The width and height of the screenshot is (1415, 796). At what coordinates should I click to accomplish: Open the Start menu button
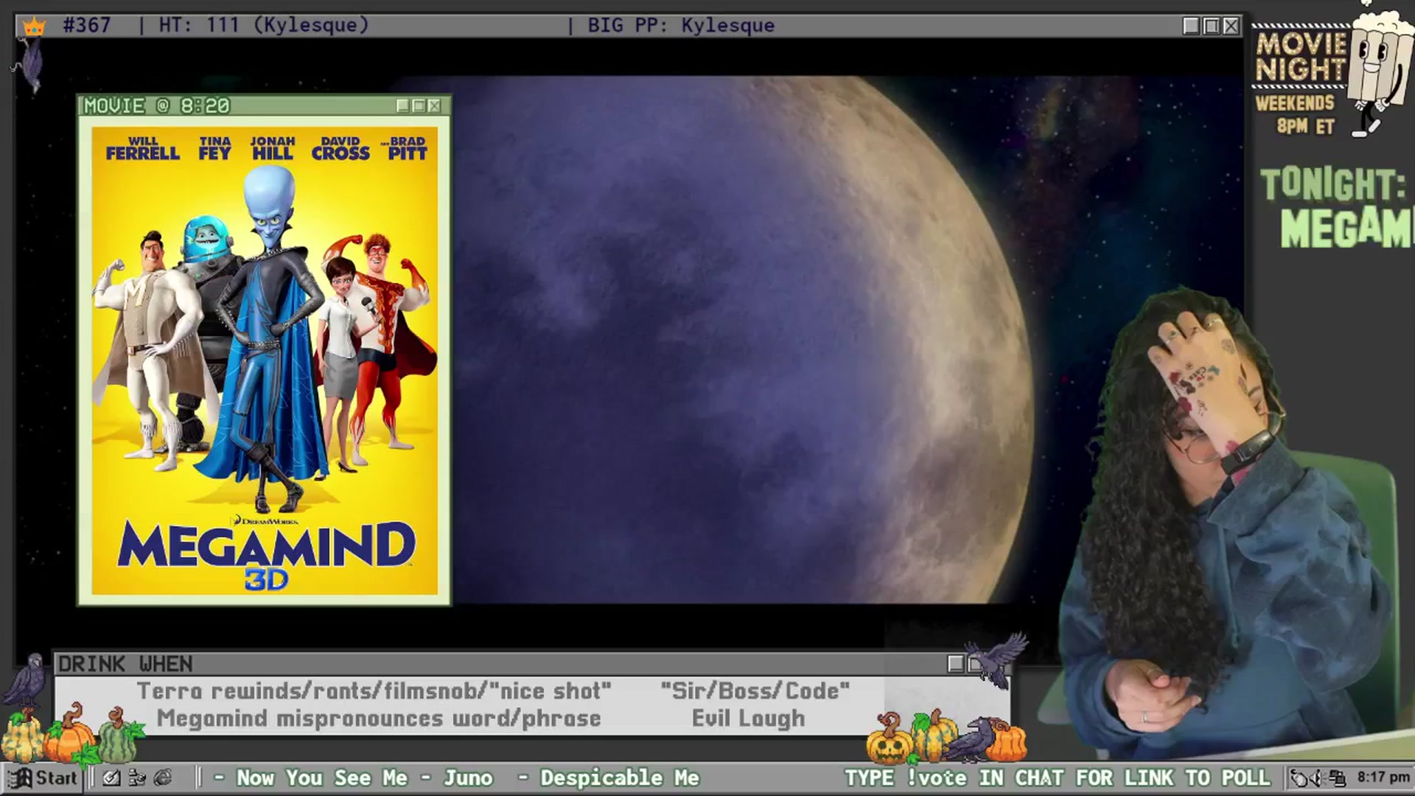click(43, 778)
